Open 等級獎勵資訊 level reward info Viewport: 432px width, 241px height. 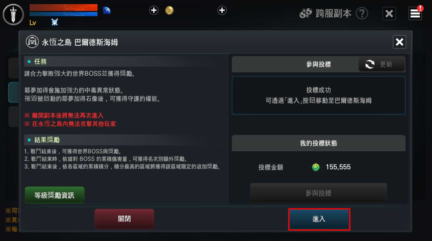pyautogui.click(x=54, y=195)
